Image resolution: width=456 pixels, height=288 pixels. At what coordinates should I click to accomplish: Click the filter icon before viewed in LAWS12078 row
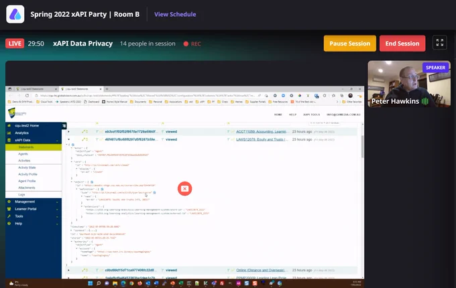pos(163,139)
